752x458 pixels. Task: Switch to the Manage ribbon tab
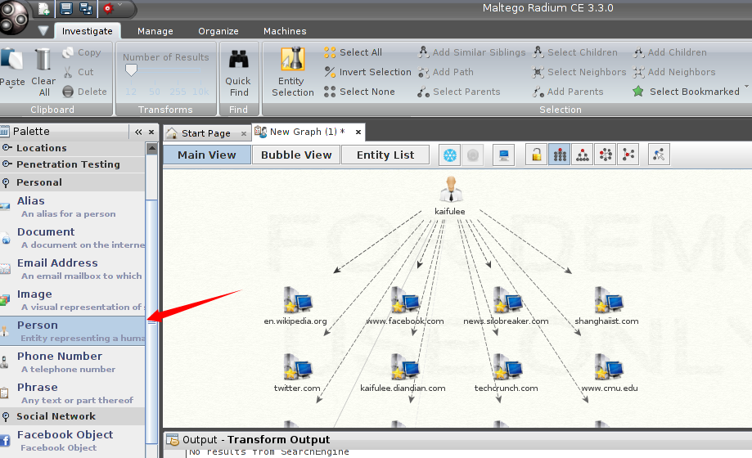point(155,31)
